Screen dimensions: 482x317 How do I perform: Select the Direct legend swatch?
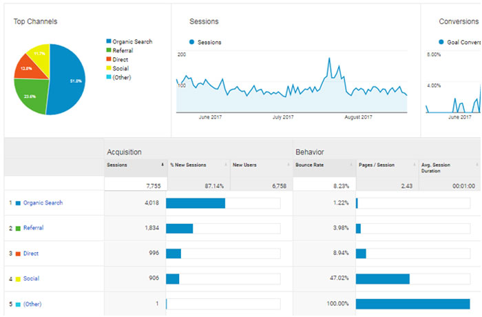[109, 59]
